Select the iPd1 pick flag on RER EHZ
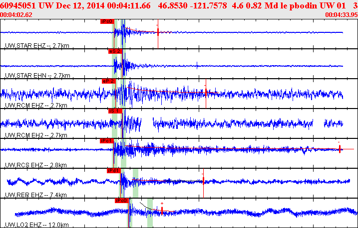358x228 pixels. 114,170
